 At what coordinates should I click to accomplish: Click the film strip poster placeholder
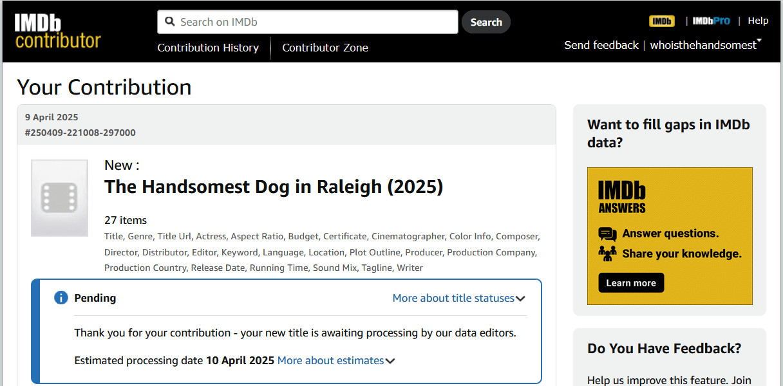pos(59,198)
